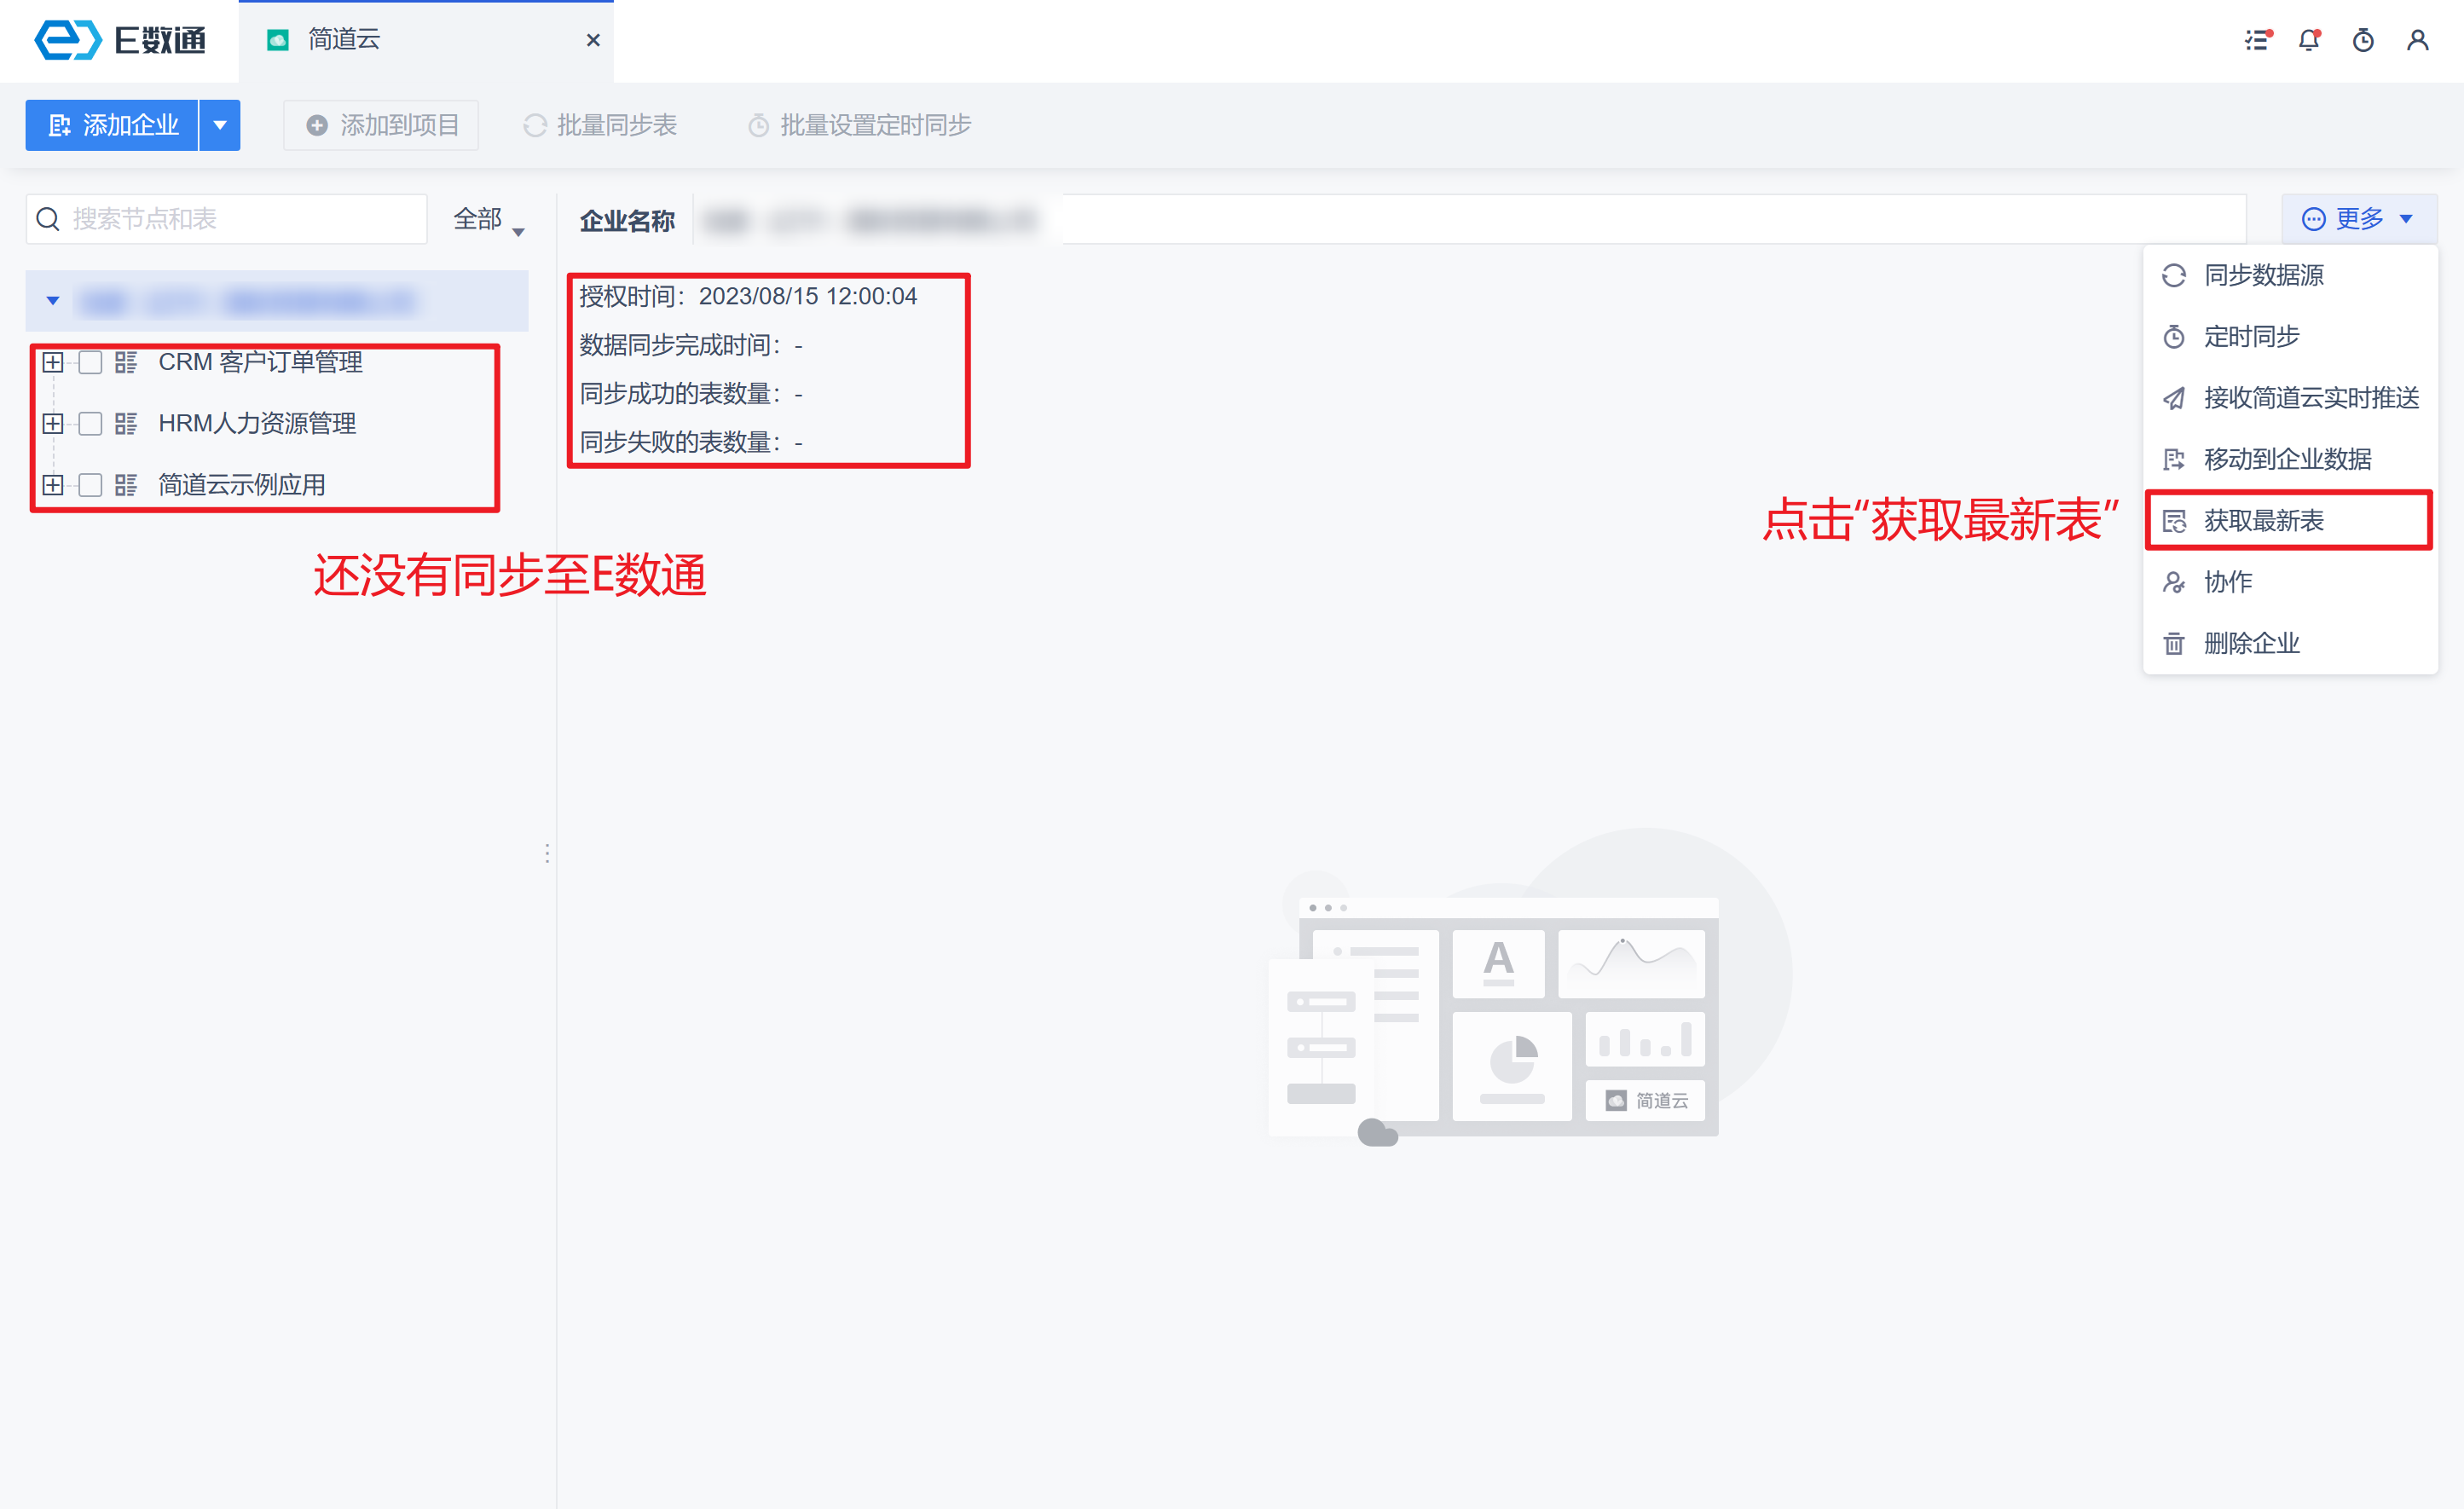Check the 简道云示例应用 checkbox
The height and width of the screenshot is (1509, 2464).
[x=90, y=485]
